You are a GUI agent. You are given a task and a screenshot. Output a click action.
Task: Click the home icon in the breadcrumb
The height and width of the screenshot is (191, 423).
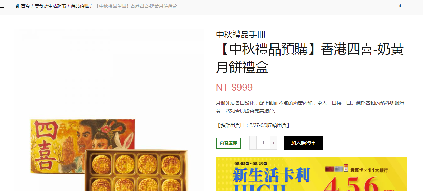pyautogui.click(x=17, y=6)
